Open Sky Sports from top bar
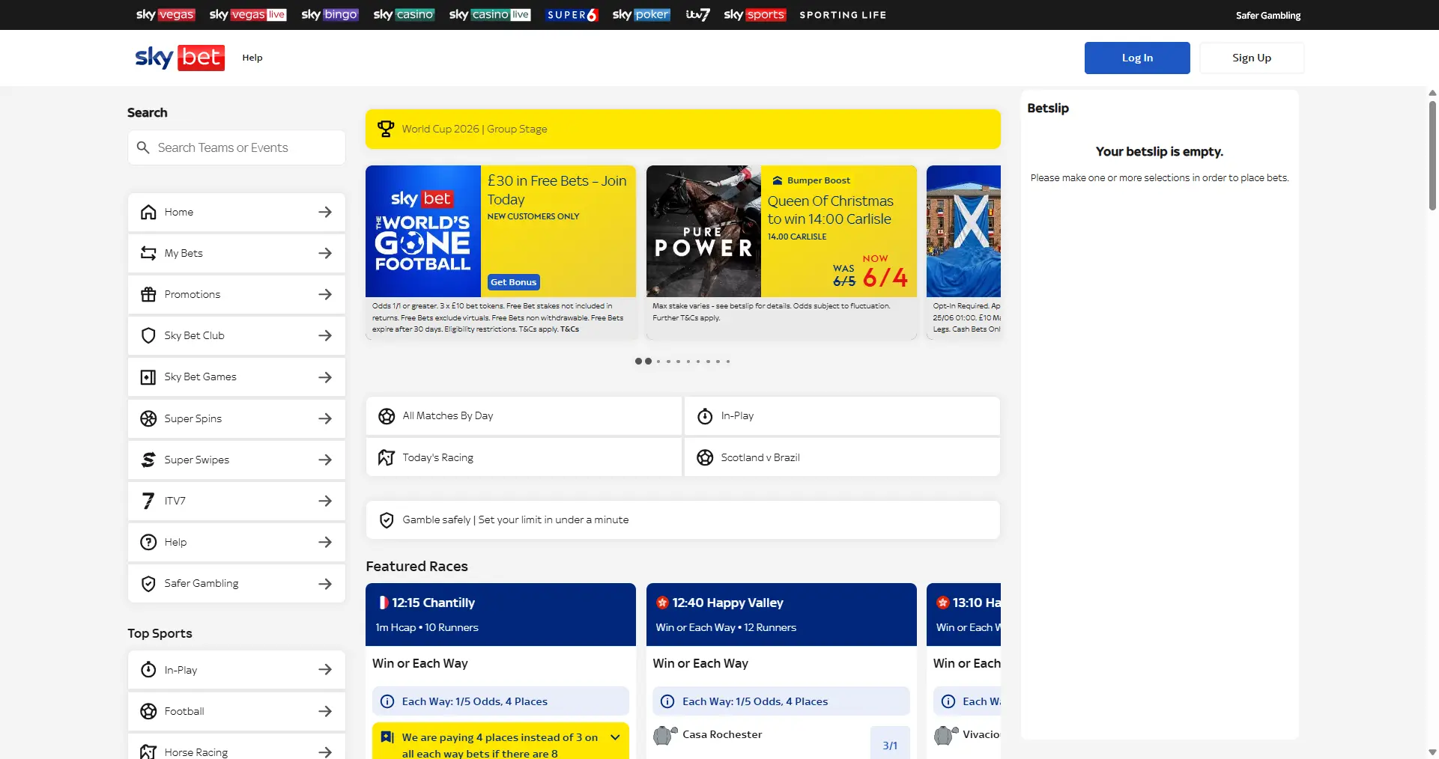This screenshot has width=1439, height=759. (x=755, y=15)
